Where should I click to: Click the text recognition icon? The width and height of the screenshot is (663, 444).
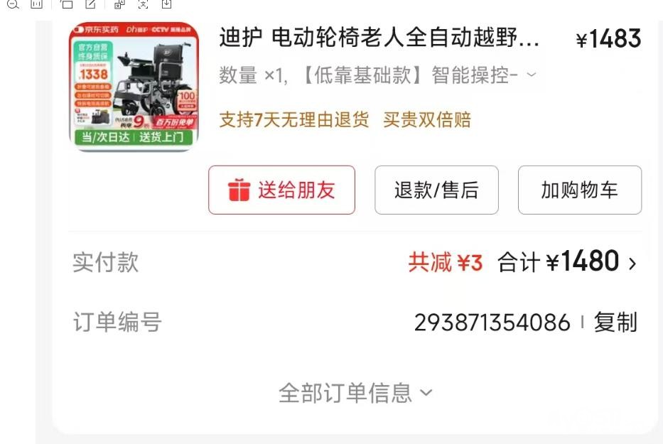point(143,4)
